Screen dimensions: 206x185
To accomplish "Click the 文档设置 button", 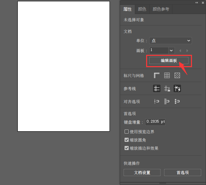I will 142,172.
